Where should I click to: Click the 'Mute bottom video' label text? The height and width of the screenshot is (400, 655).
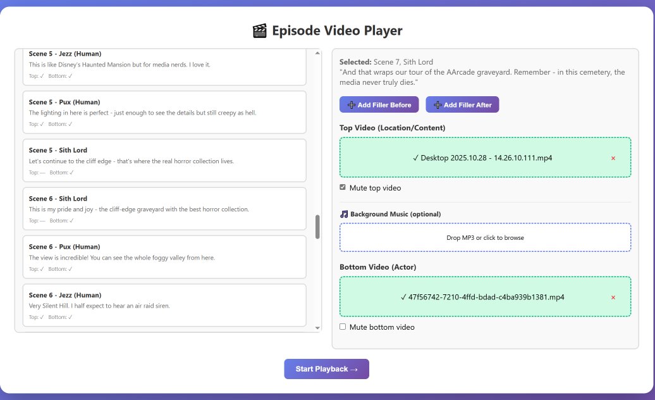coord(382,327)
